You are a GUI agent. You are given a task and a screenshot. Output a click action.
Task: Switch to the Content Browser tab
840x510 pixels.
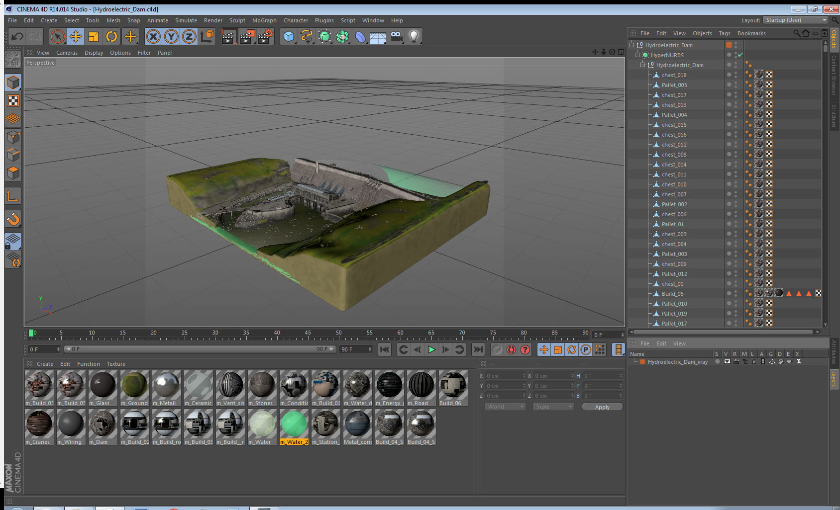pyautogui.click(x=835, y=75)
